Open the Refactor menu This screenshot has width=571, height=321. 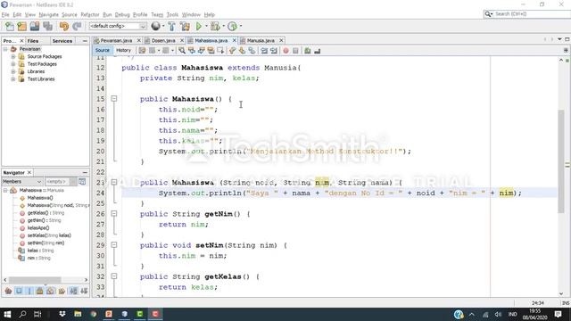pyautogui.click(x=90, y=14)
